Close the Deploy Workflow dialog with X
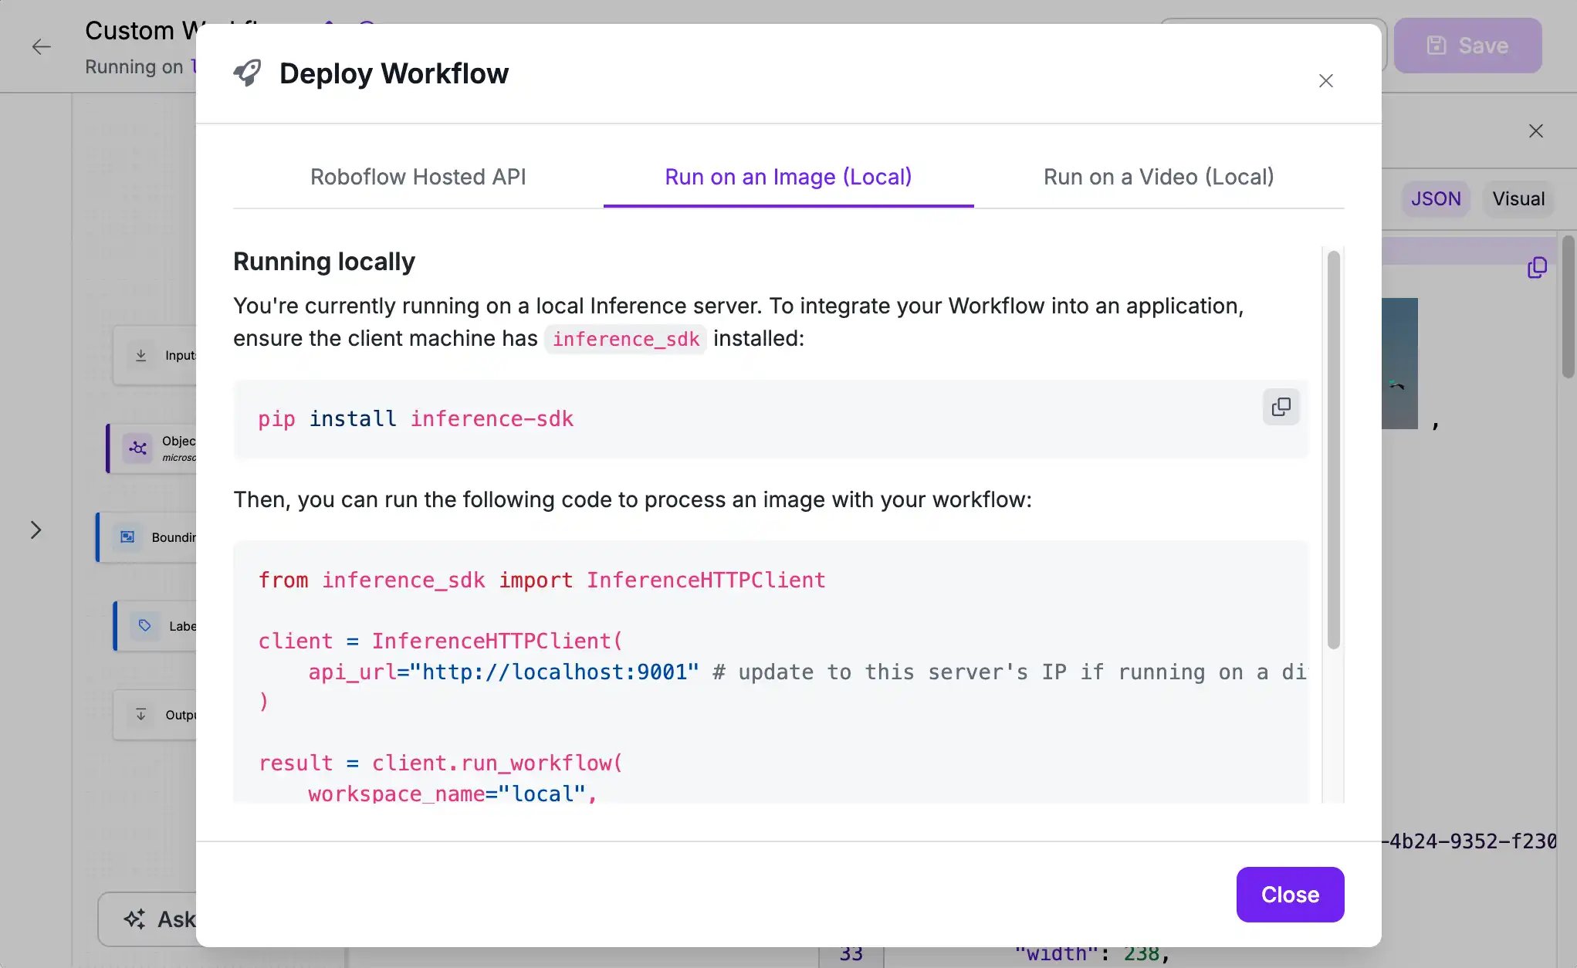This screenshot has height=968, width=1577. click(1326, 81)
